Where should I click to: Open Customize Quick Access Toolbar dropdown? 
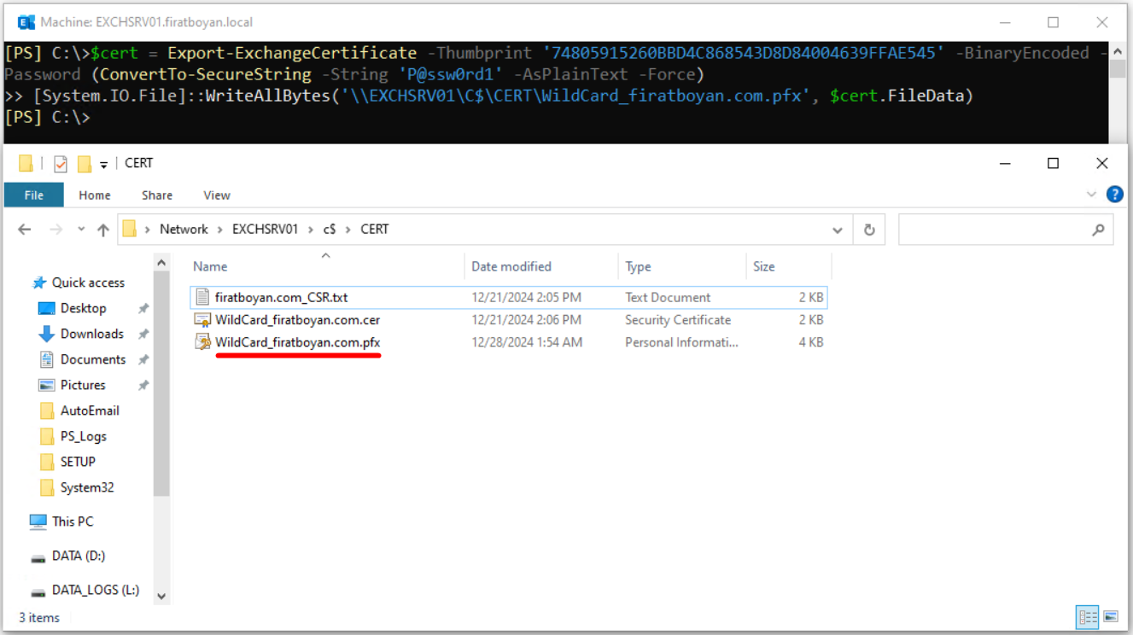tap(104, 164)
